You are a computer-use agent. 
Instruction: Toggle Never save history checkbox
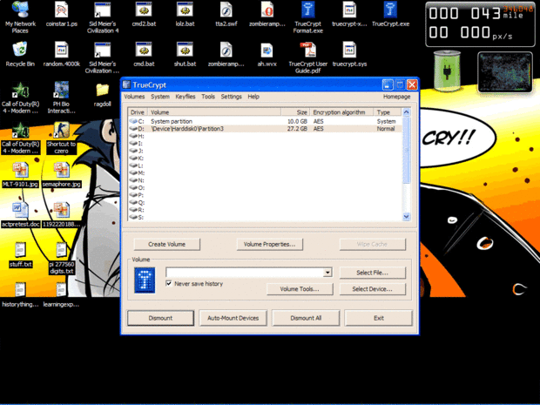(169, 283)
